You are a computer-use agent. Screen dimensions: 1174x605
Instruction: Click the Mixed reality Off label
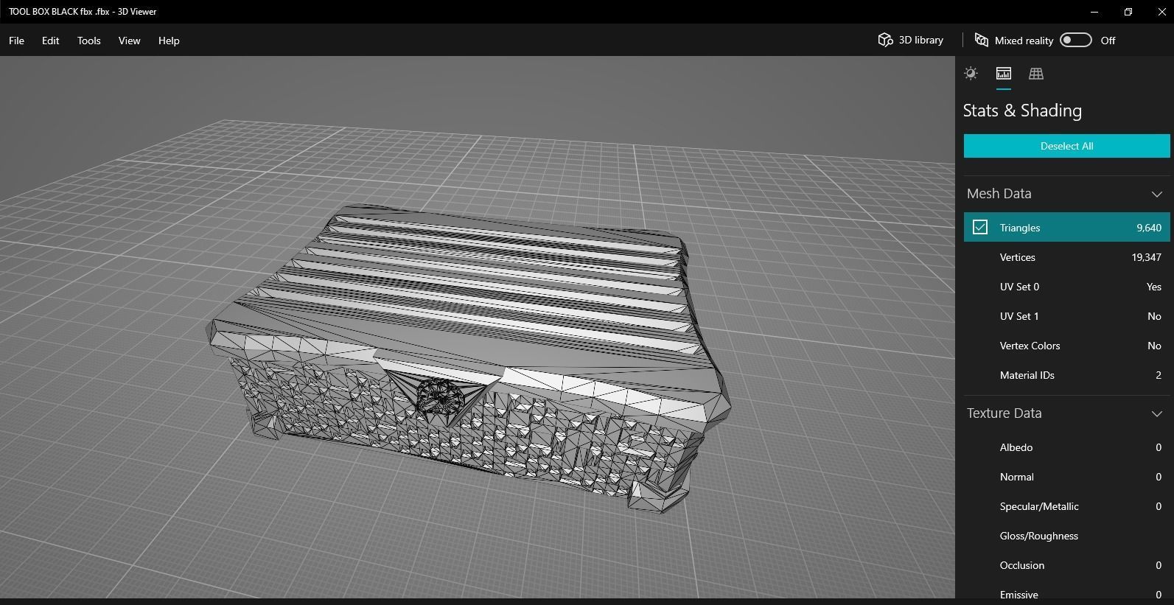coord(1108,41)
